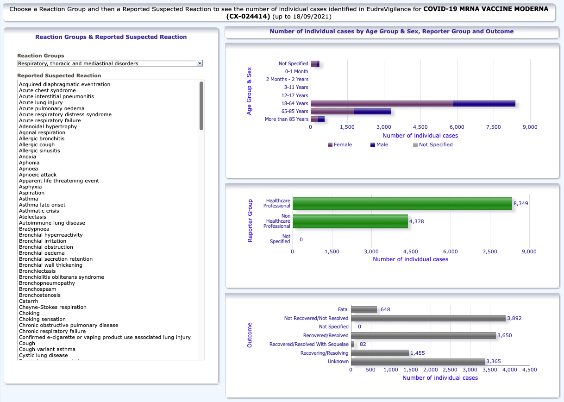
Task: Choose 'Acute respiratory failure' reaction
Action: tap(50, 120)
